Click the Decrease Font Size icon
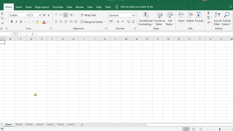Viewport: 233px width, 131px height. [49, 15]
